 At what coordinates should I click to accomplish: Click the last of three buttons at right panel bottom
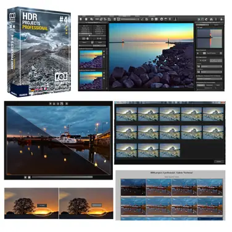[x=218, y=85]
